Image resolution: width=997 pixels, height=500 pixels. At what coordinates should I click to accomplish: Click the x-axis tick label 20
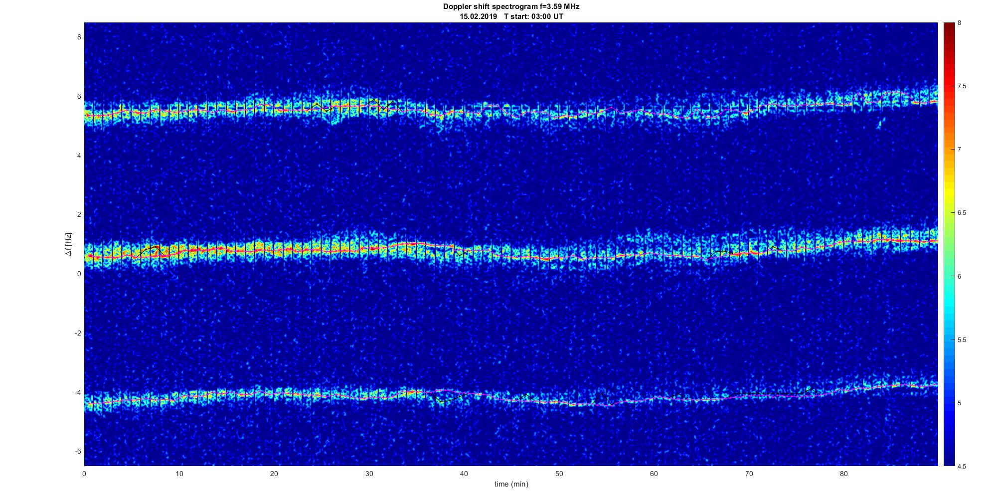pyautogui.click(x=274, y=474)
